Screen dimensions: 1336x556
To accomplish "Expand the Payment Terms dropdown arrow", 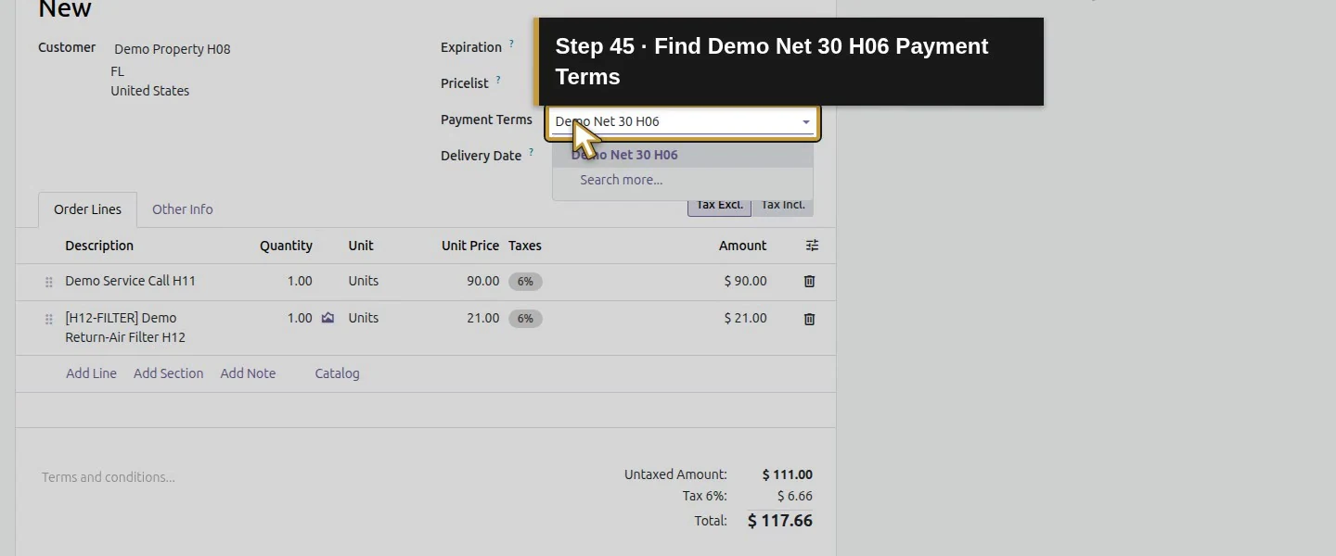I will point(805,121).
